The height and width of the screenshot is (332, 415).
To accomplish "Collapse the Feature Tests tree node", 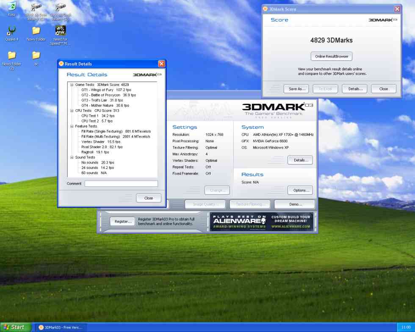I will coord(72,126).
